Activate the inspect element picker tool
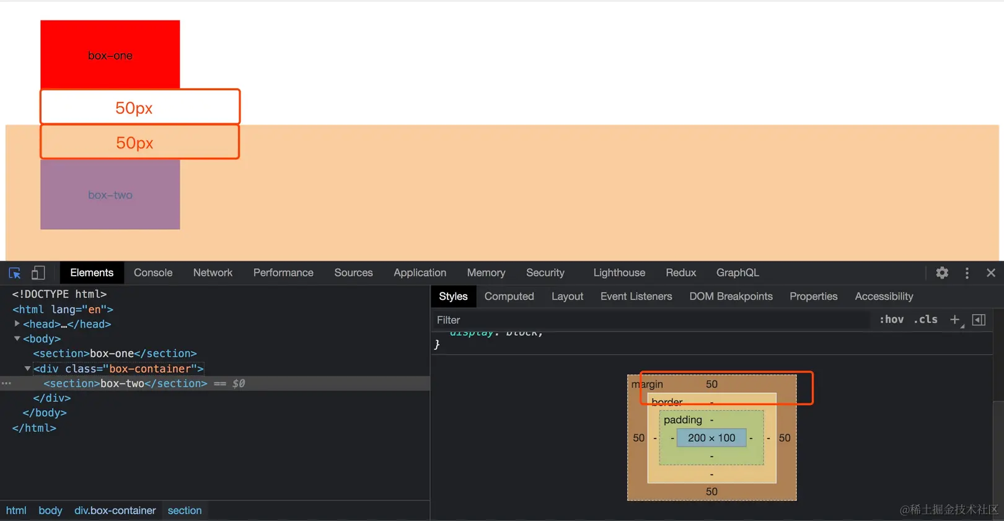The width and height of the screenshot is (1004, 521). pyautogui.click(x=15, y=273)
